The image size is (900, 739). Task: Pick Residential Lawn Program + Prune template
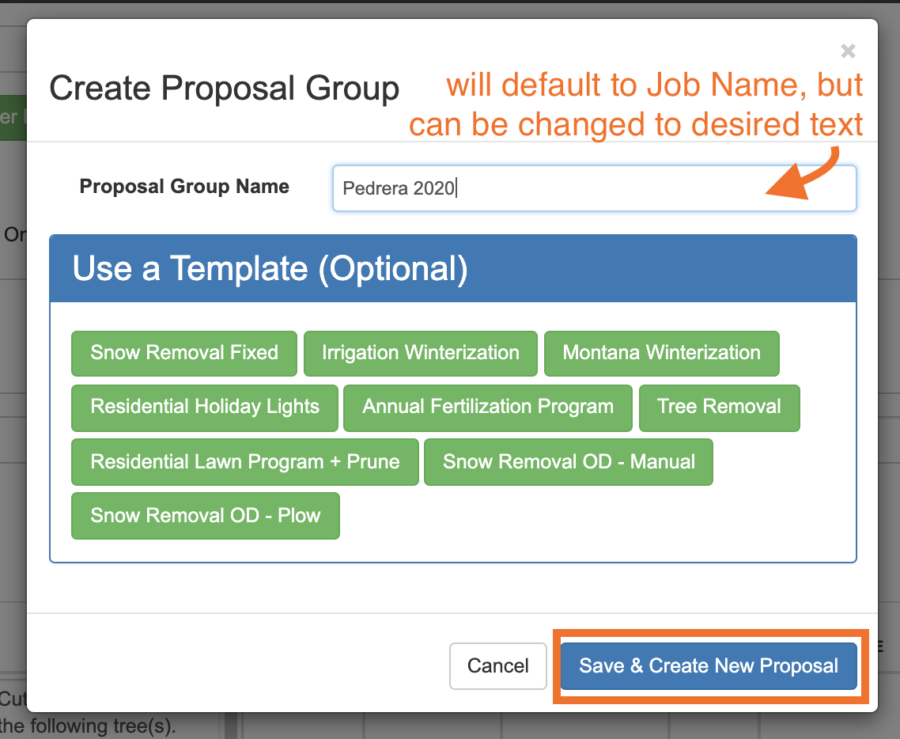(x=245, y=462)
